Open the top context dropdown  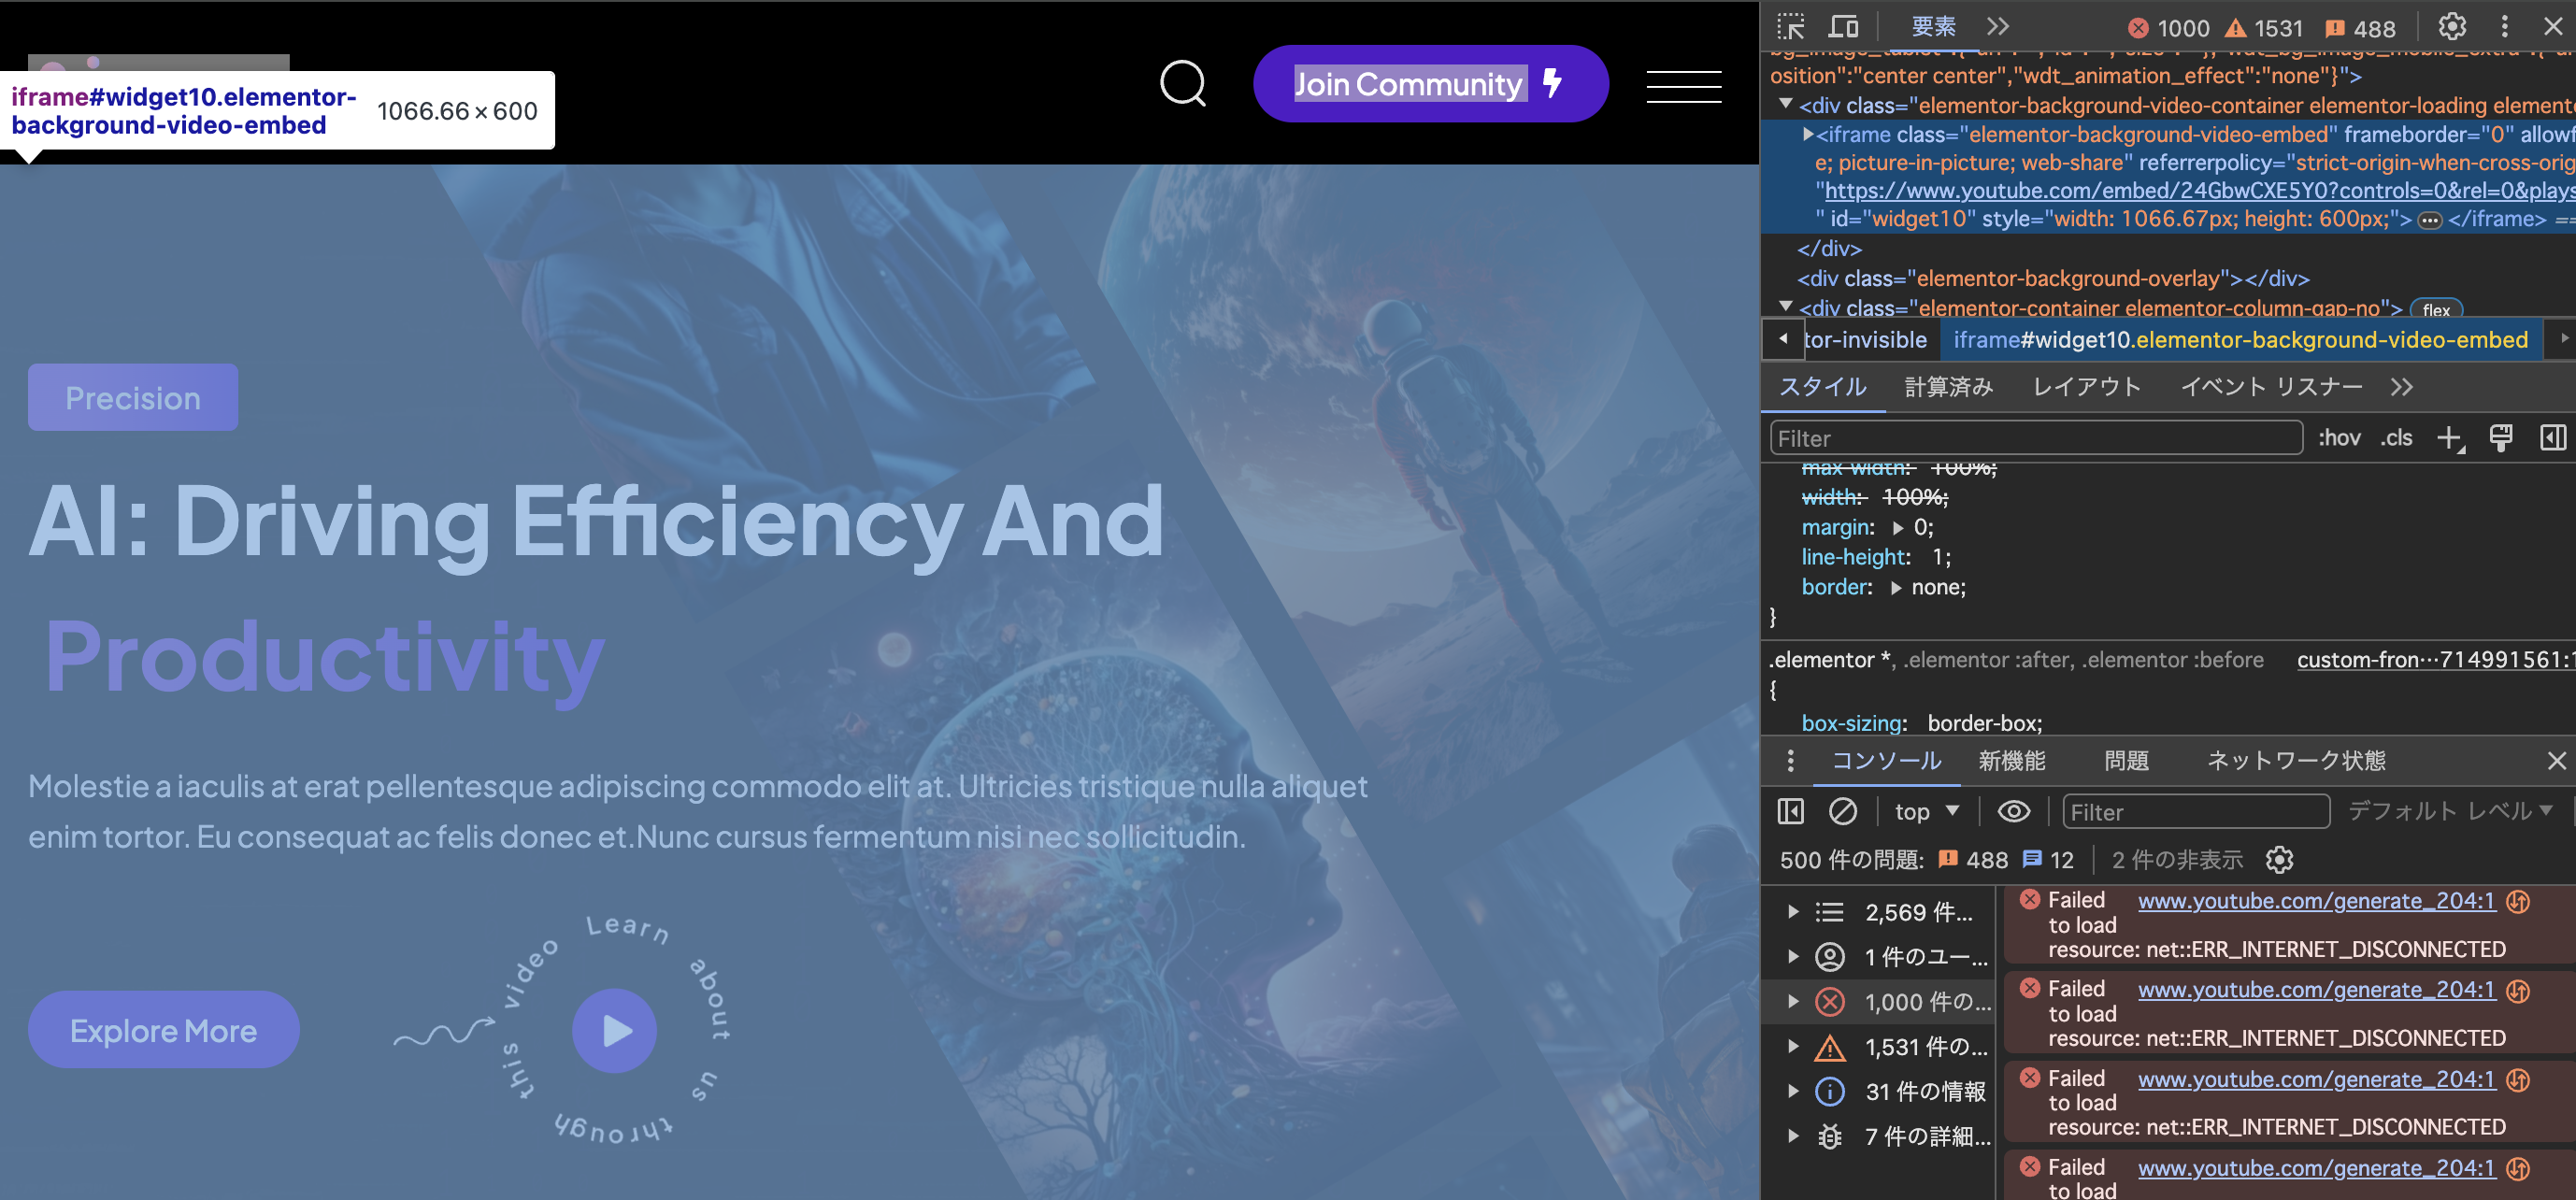click(1926, 812)
